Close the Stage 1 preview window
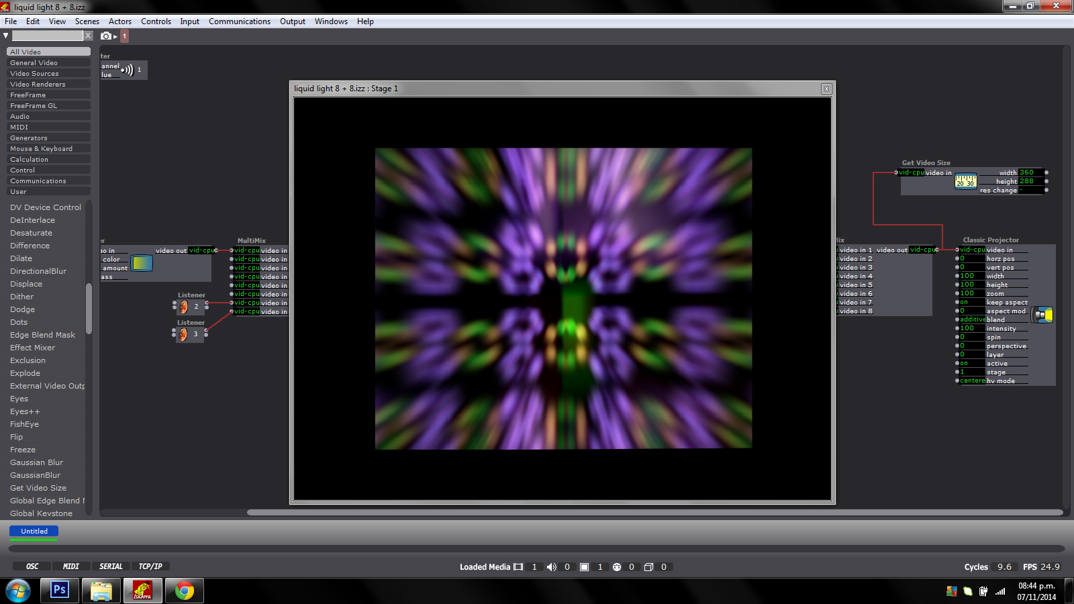 826,89
